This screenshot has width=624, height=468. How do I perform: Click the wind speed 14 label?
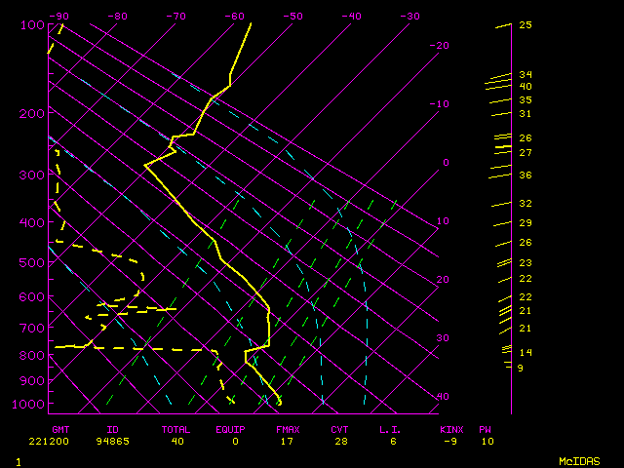tap(525, 352)
